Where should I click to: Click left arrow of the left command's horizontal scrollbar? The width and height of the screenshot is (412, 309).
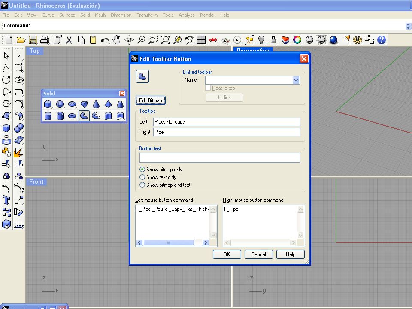tap(139, 243)
